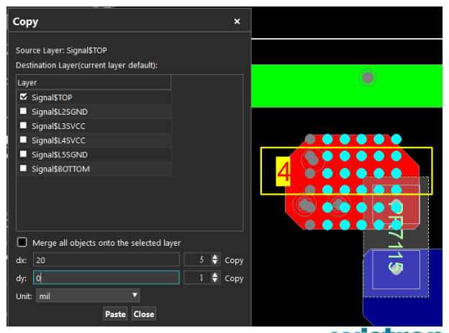Check the Signal$BOTTOM layer checkbox
449x333 pixels.
click(24, 168)
